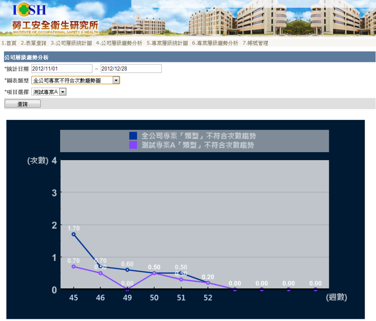Click the 0.50 data point at week 50
Image resolution: width=376 pixels, height=321 pixels.
[x=154, y=273]
